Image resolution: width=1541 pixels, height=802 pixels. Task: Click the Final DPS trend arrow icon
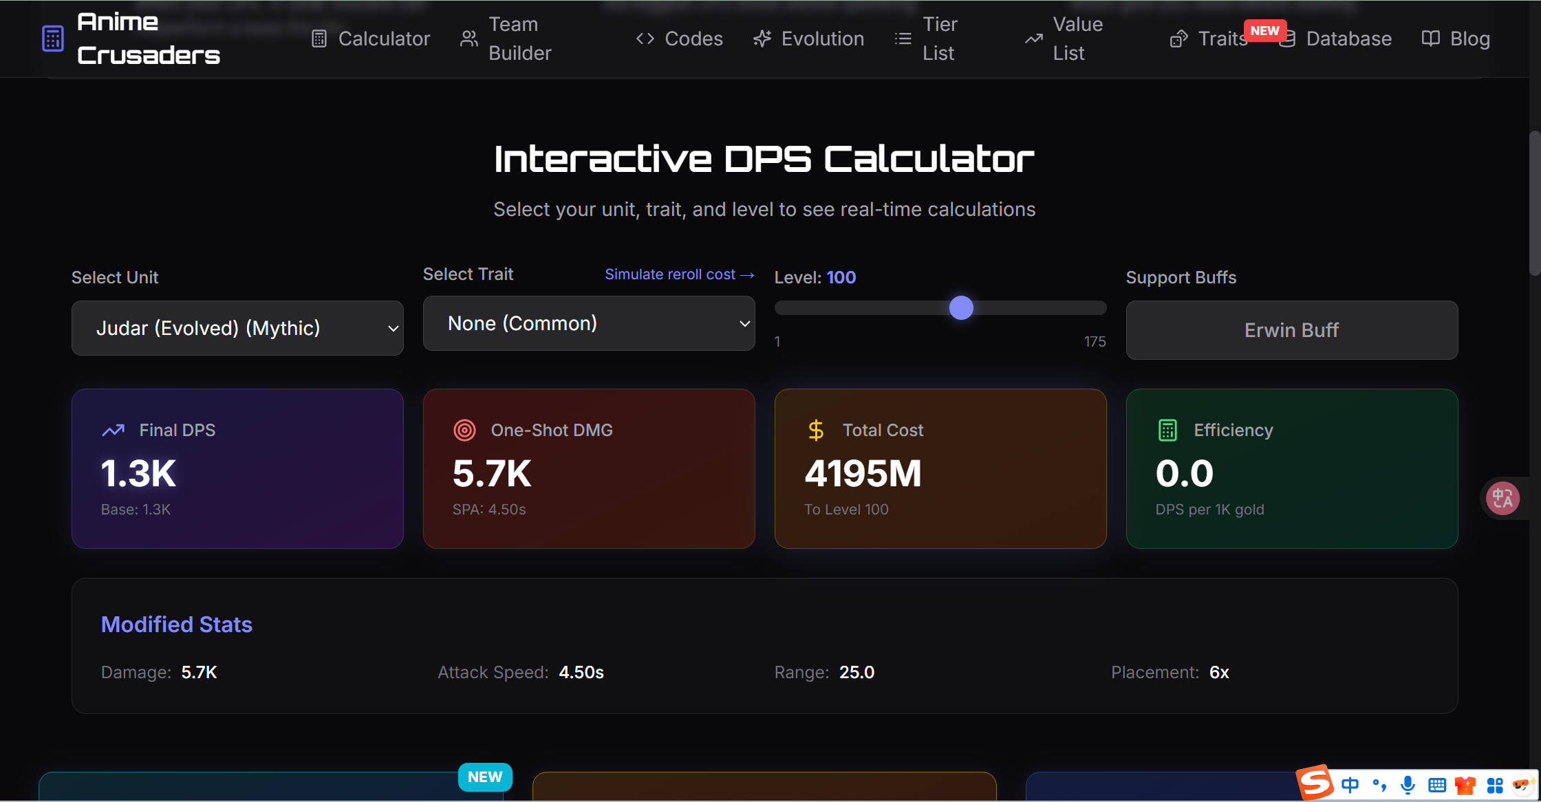click(114, 431)
